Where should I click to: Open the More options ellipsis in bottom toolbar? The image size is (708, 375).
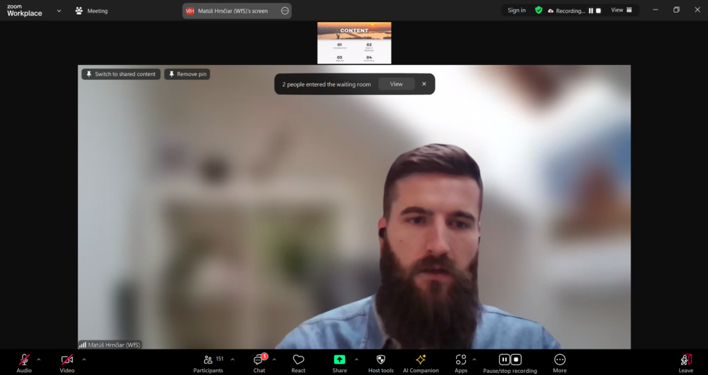(560, 360)
